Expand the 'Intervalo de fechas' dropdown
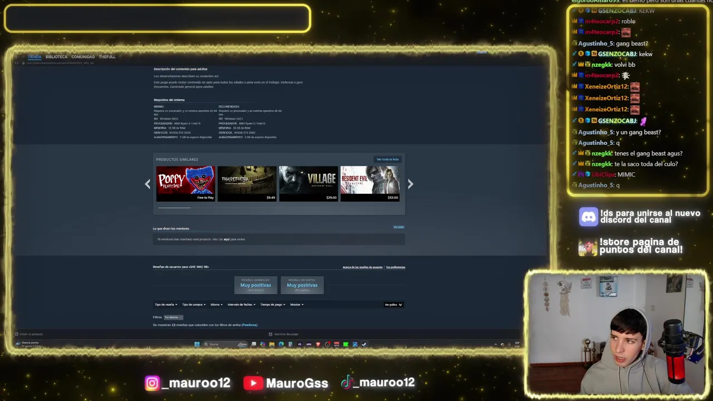This screenshot has width=713, height=401. click(242, 305)
